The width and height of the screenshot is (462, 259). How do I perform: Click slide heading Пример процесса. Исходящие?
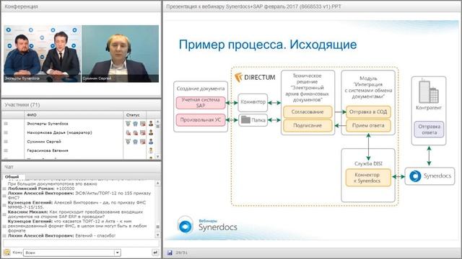(x=268, y=45)
